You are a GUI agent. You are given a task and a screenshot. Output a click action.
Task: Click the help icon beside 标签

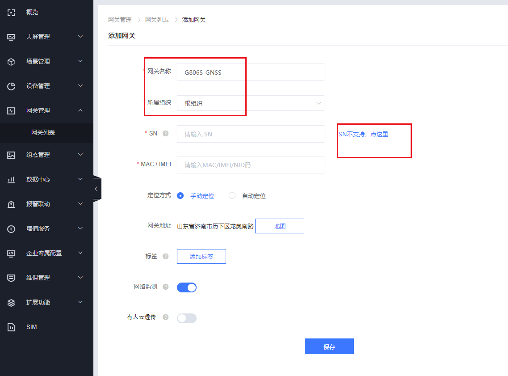[x=165, y=256]
